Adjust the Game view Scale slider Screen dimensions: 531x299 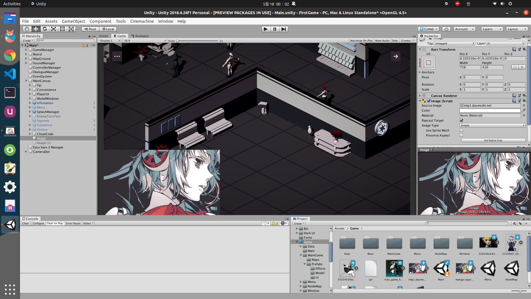pyautogui.click(x=198, y=41)
